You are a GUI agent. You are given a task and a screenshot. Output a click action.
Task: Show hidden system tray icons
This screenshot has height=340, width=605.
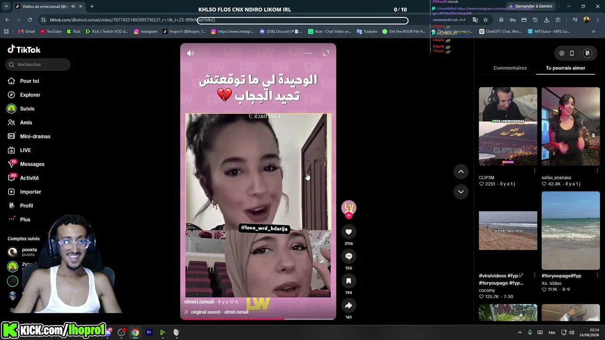519,332
